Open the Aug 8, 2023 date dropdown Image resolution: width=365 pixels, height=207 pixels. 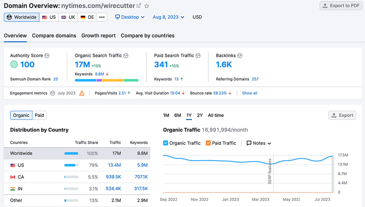coord(169,17)
